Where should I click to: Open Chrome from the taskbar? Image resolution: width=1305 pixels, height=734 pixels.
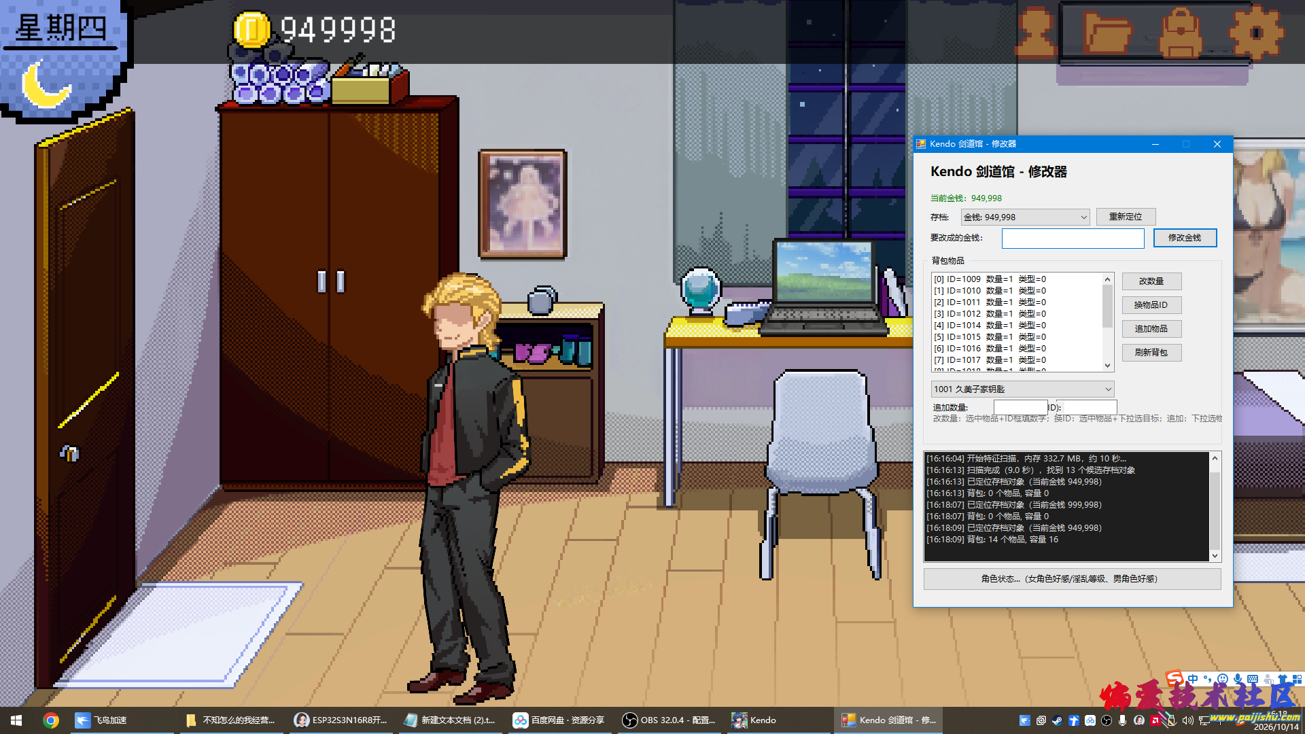click(51, 720)
